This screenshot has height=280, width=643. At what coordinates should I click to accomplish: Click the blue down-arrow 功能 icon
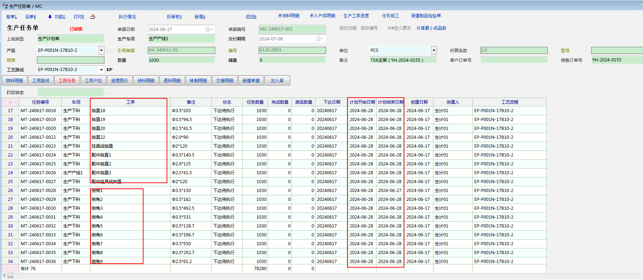50,17
